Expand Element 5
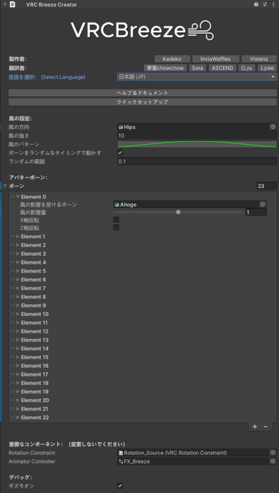 click(x=18, y=271)
